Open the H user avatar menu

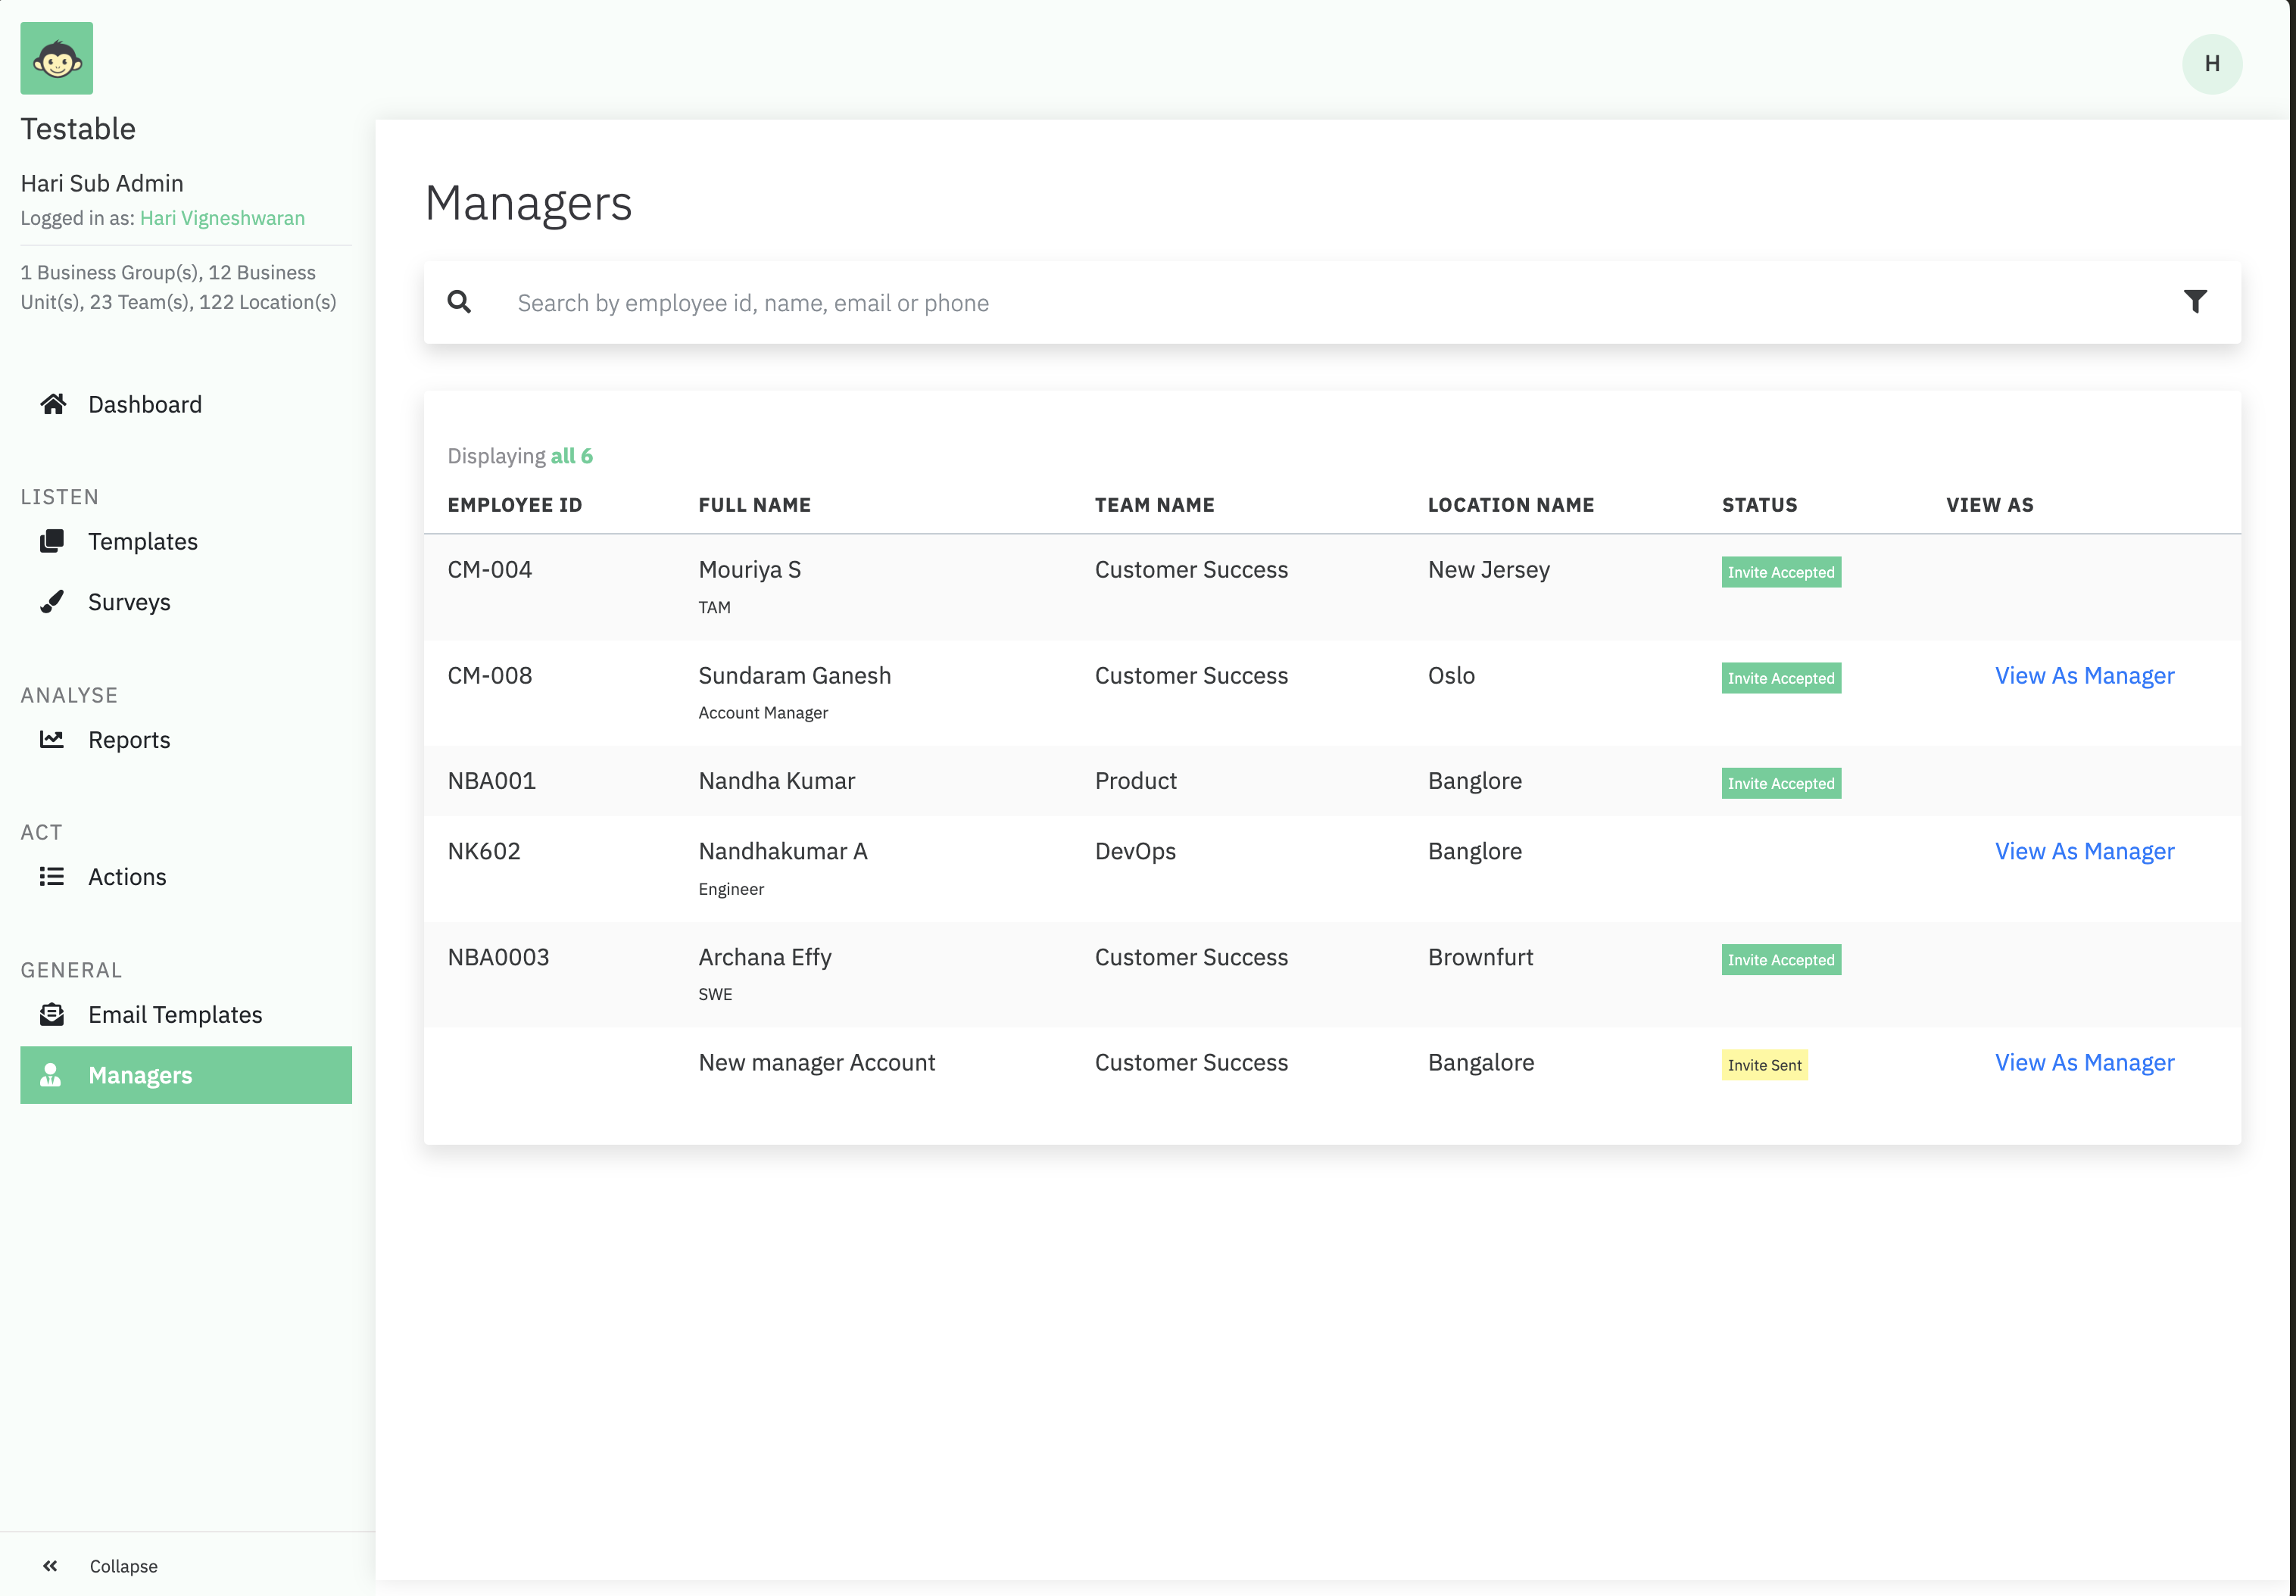(x=2211, y=64)
